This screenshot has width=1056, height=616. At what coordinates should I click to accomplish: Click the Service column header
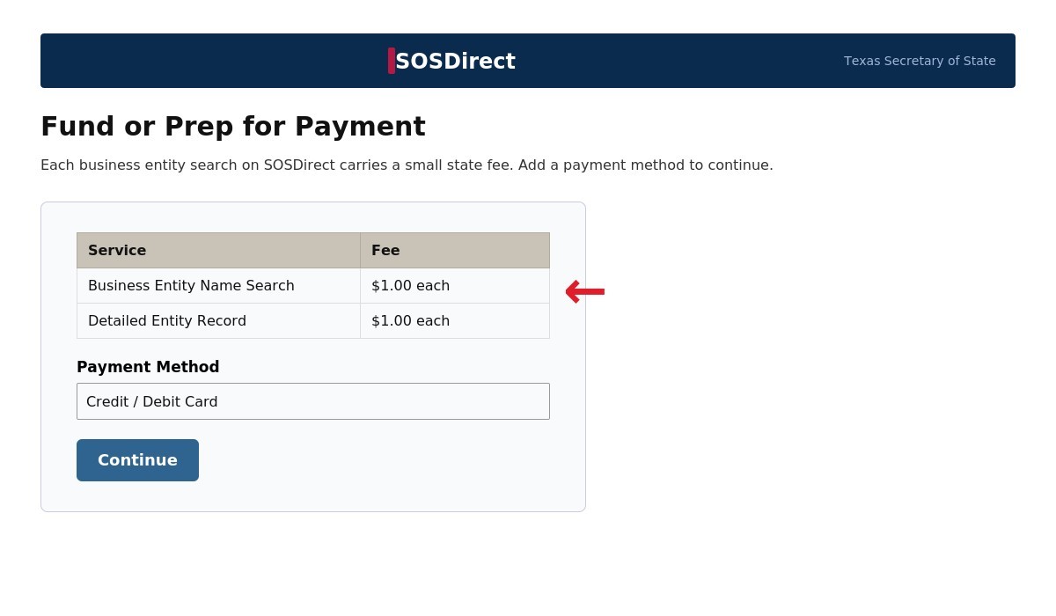pos(219,251)
